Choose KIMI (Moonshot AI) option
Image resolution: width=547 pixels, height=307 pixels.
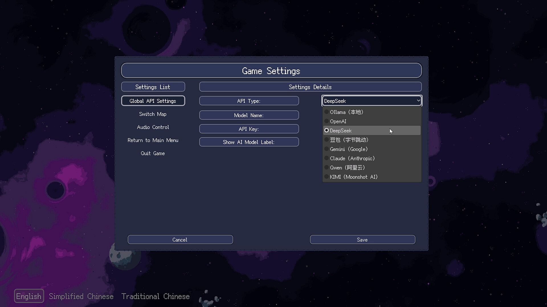click(x=354, y=177)
